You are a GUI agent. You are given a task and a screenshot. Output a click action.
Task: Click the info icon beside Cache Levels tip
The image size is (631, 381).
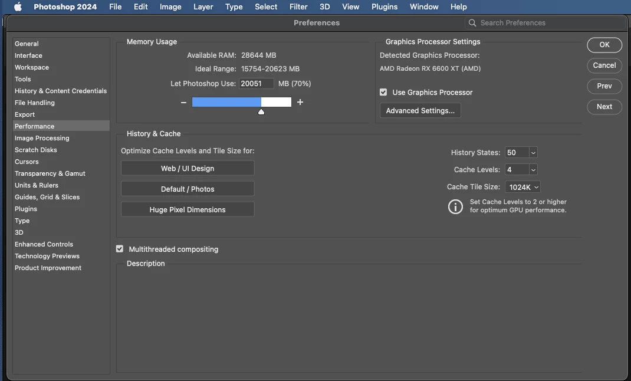(x=455, y=206)
